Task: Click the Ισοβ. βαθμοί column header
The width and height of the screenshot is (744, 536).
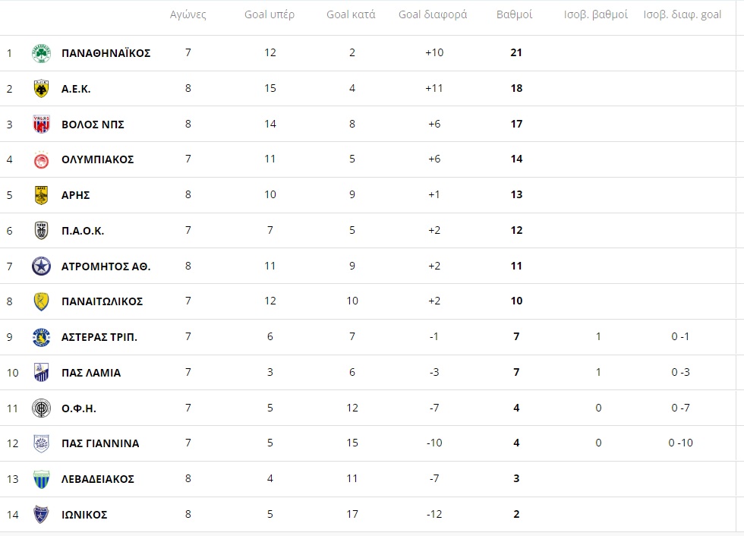Action: point(596,14)
